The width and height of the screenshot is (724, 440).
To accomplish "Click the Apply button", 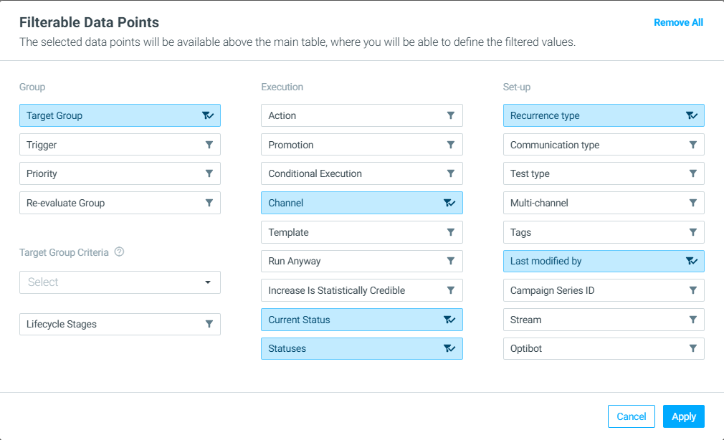I will [684, 416].
